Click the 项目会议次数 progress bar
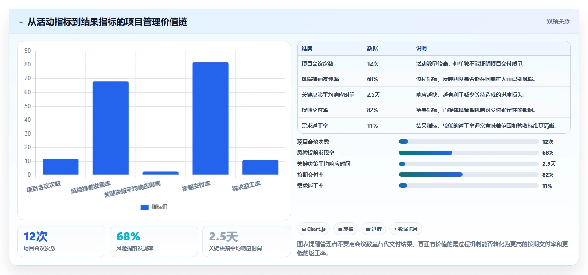The width and height of the screenshot is (588, 275). 468,142
